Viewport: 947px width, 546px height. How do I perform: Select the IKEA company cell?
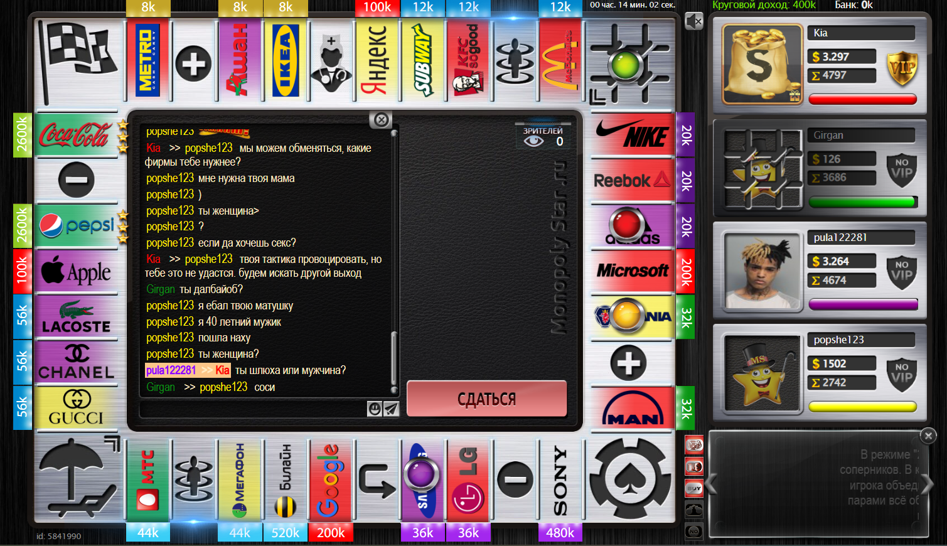coord(286,60)
